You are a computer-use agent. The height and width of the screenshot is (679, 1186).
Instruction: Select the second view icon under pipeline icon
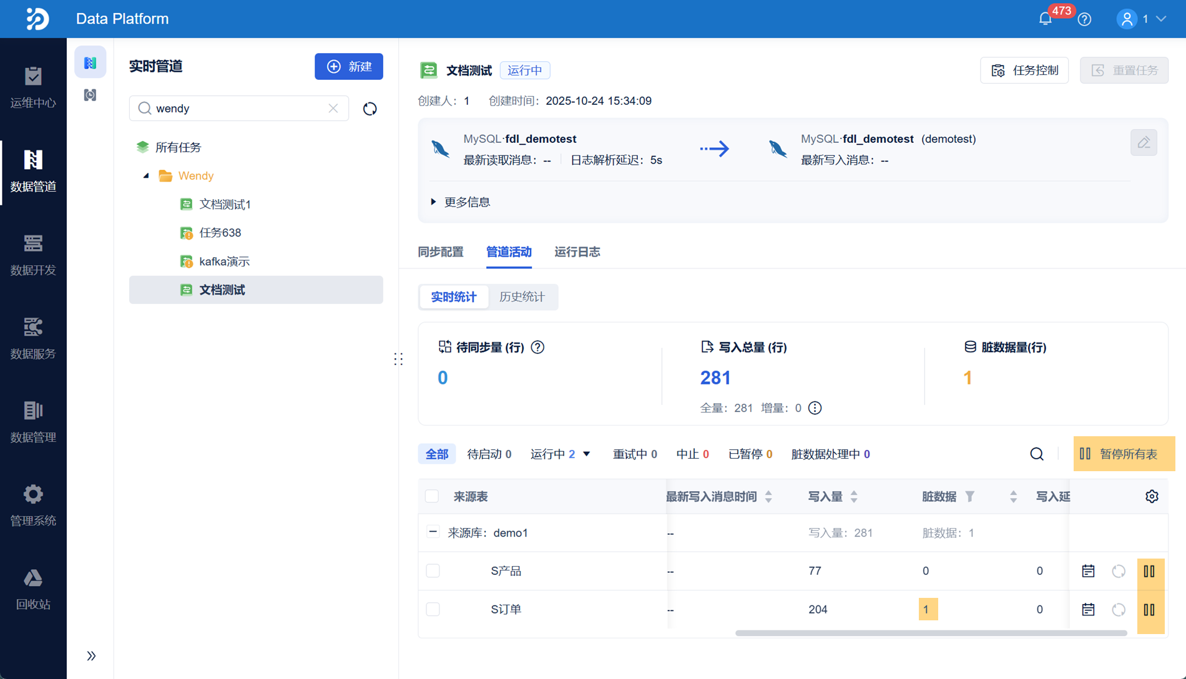click(91, 95)
